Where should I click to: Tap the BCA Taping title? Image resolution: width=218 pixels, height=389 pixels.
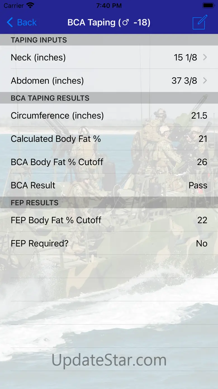coord(109,22)
